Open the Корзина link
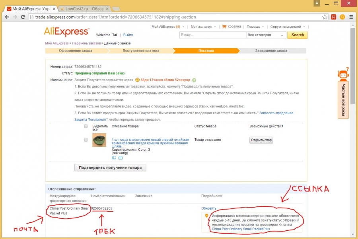Screen dimensions: 358x239 tap(234, 27)
